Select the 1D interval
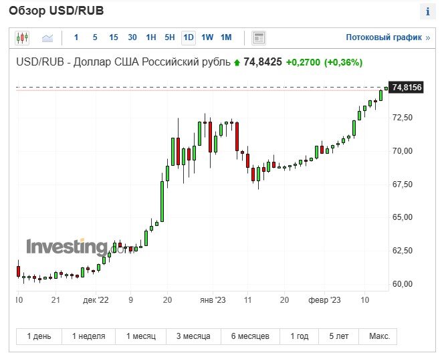The image size is (448, 359). pyautogui.click(x=189, y=37)
